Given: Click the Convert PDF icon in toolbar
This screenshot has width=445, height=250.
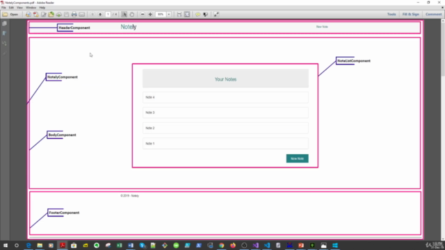Looking at the screenshot, I should (35, 14).
